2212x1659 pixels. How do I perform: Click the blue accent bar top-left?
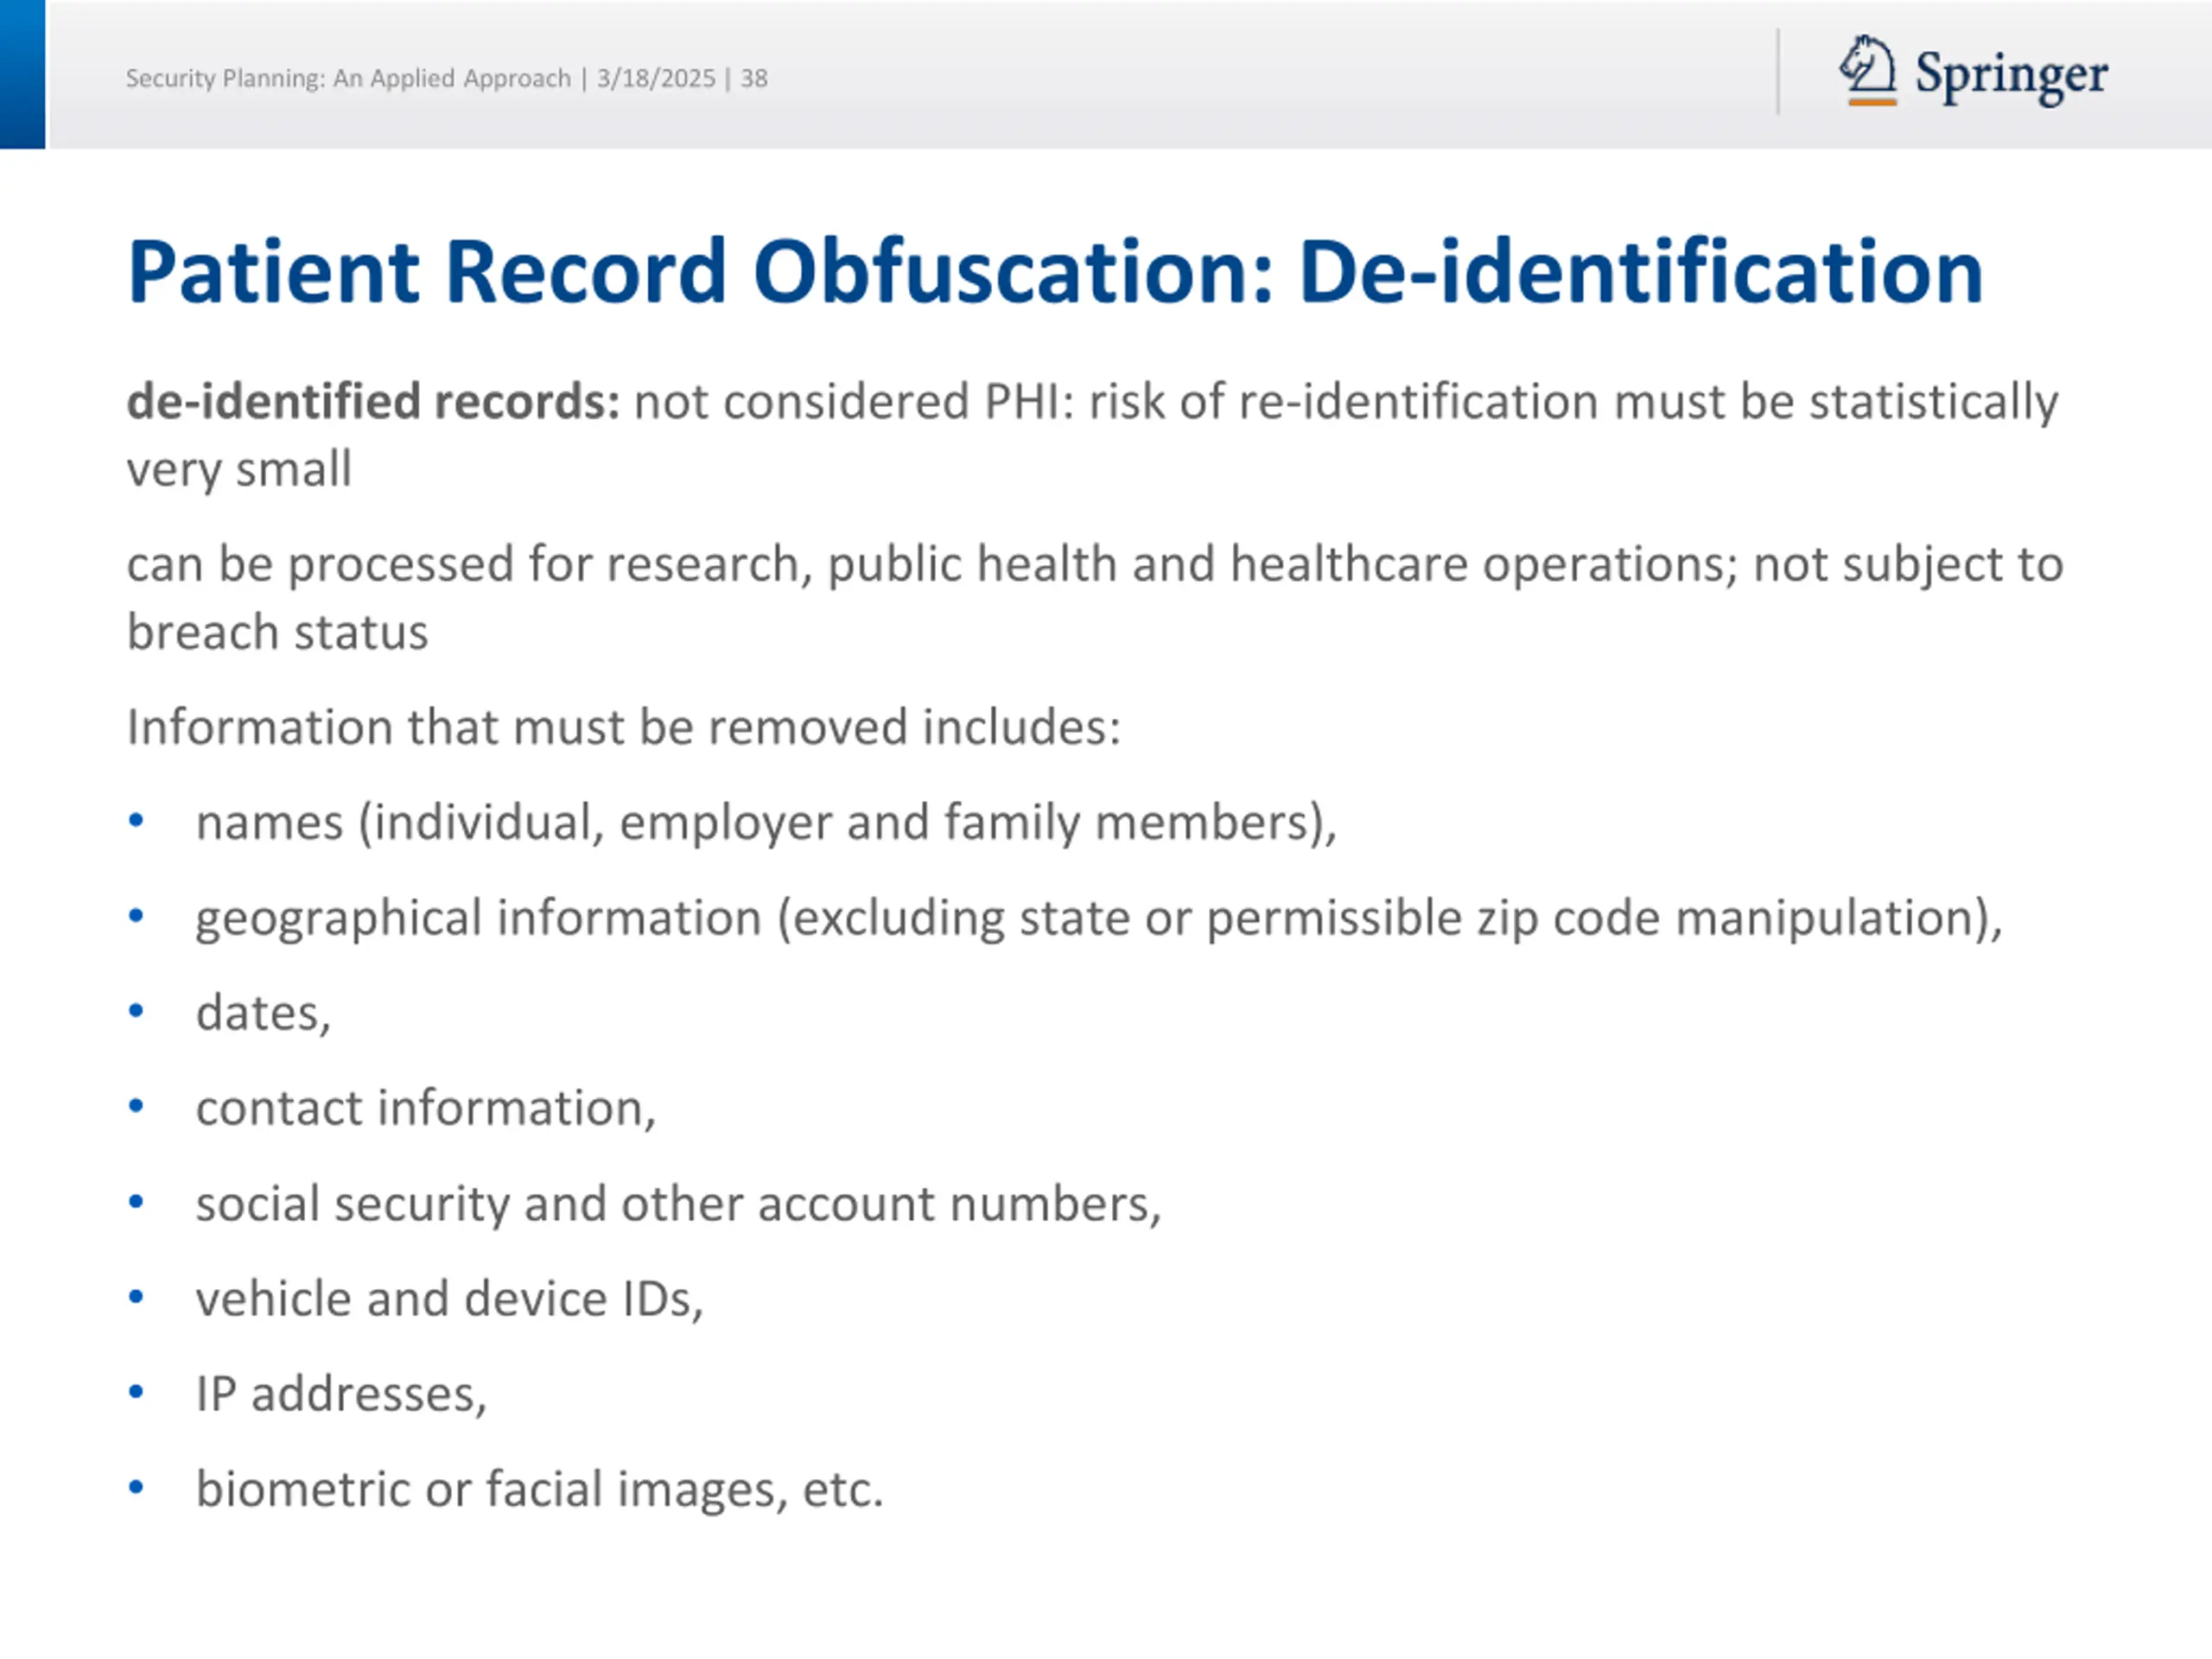22,74
